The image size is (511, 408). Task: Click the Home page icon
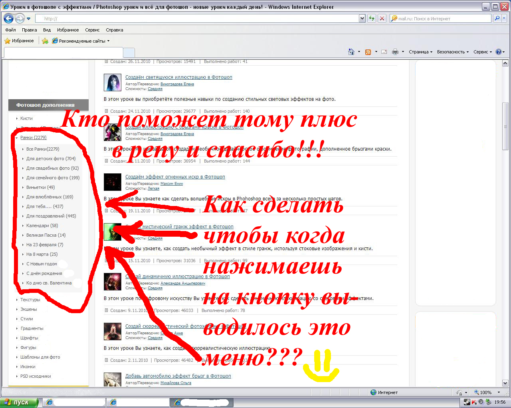click(351, 52)
